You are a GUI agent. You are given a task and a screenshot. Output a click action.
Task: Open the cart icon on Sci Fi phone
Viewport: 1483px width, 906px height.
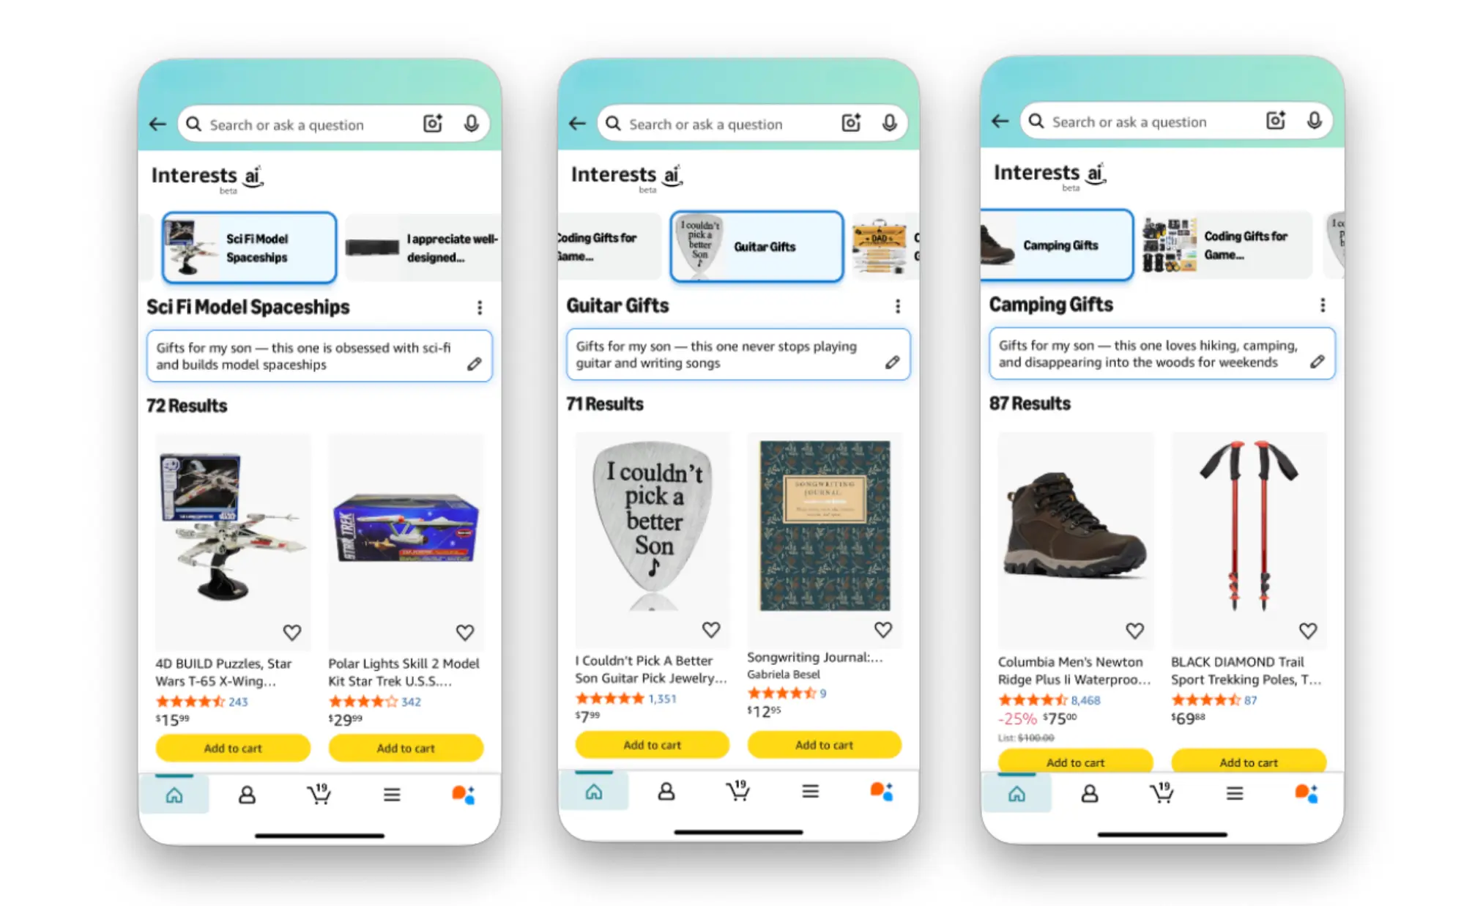[319, 794]
